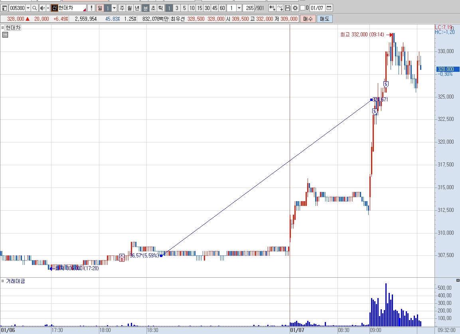This screenshot has height=334, width=460.
Task: Click the 거래대금 volume panel label
Action: pos(16,281)
